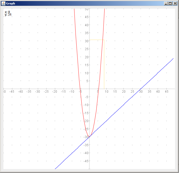This screenshot has width=179, height=173.
Task: Click the '-30' label on the horizontal axis
Action: coord(37,92)
